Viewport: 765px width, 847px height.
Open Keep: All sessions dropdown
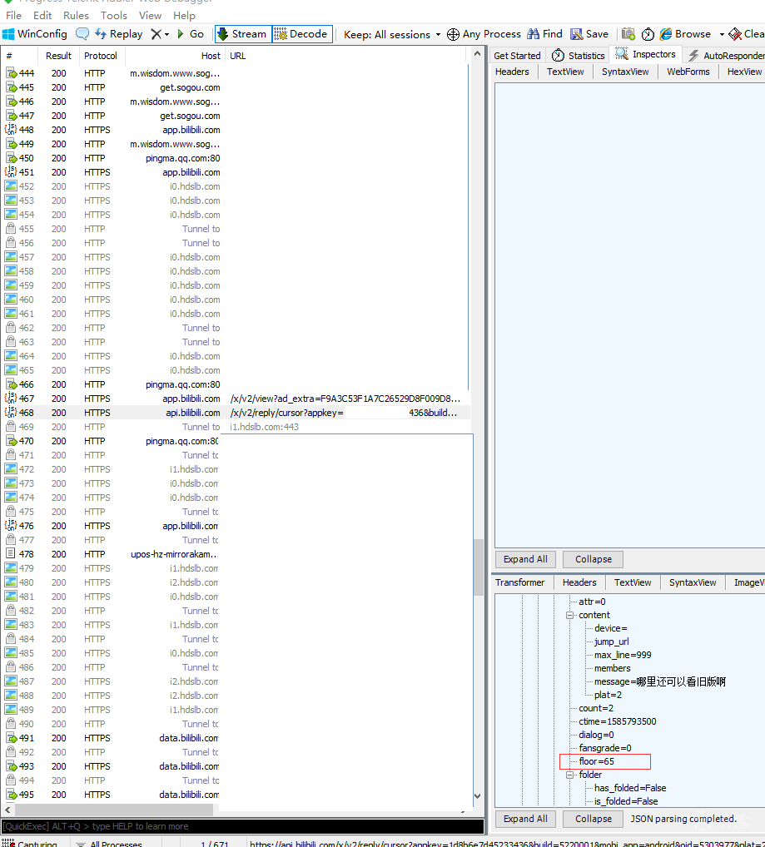(392, 35)
